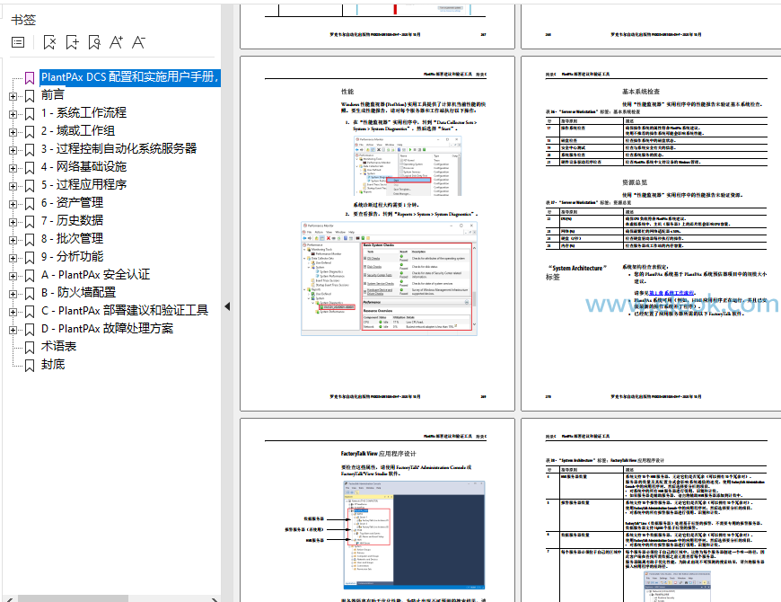781x602 pixels.
Task: Open the bookmark options list icon
Action: coord(18,42)
